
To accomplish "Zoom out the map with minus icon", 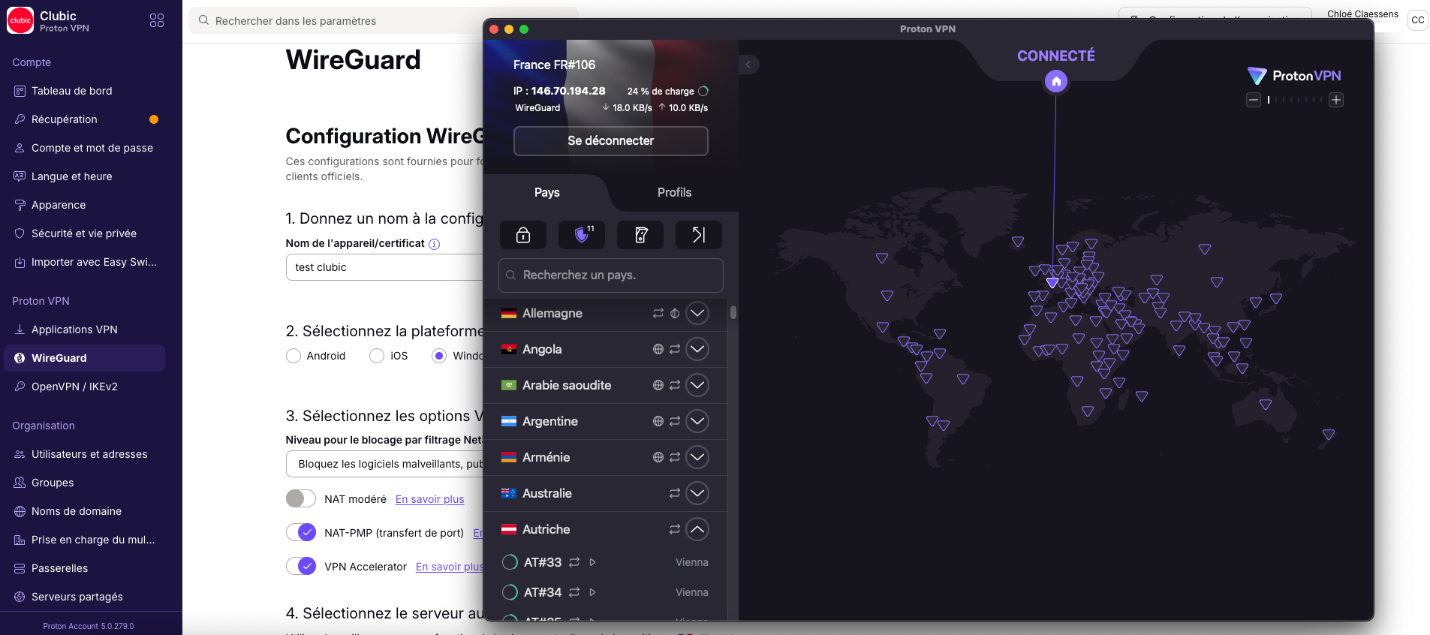I will point(1254,100).
